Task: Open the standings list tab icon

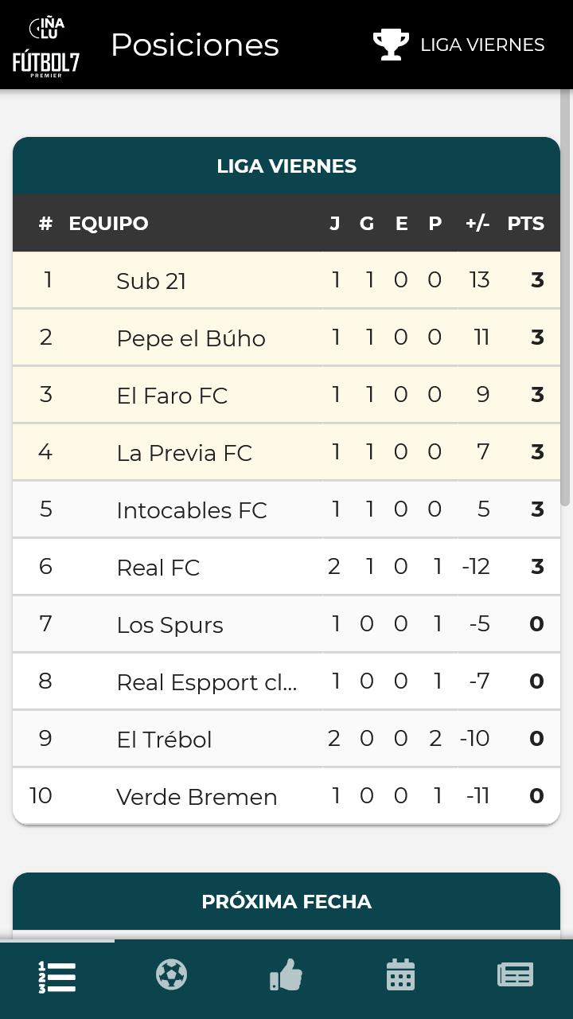Action: 57,977
